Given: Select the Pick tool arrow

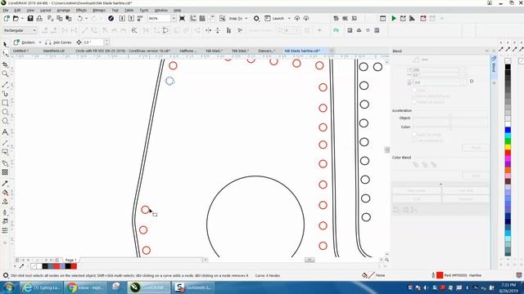Looking at the screenshot, I should tap(5, 44).
